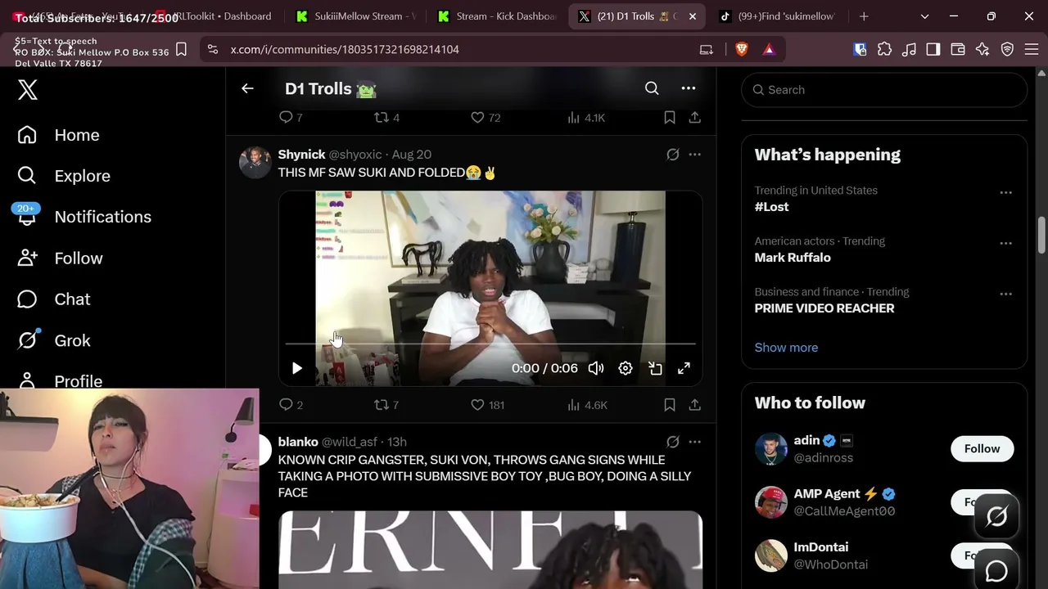This screenshot has width=1048, height=589.
Task: Bookmark the Shynick post
Action: [670, 405]
